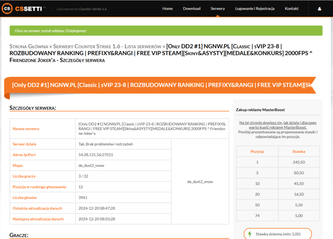Click the full server name cell
Viewport: 333px width, 239px height.
click(152, 129)
